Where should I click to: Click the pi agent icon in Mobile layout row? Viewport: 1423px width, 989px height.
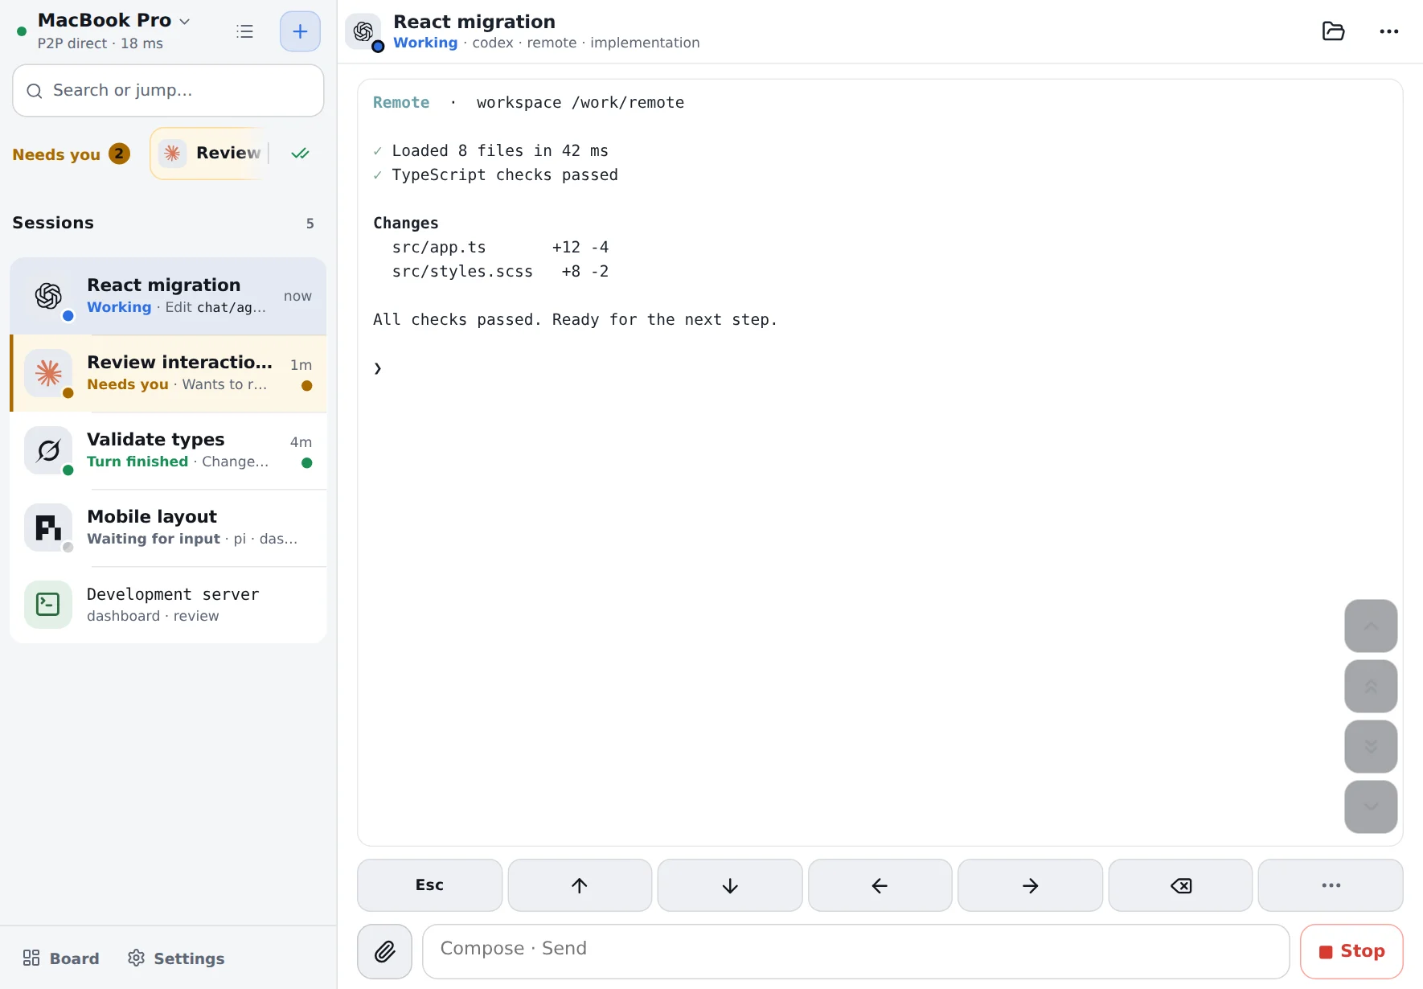coord(48,527)
